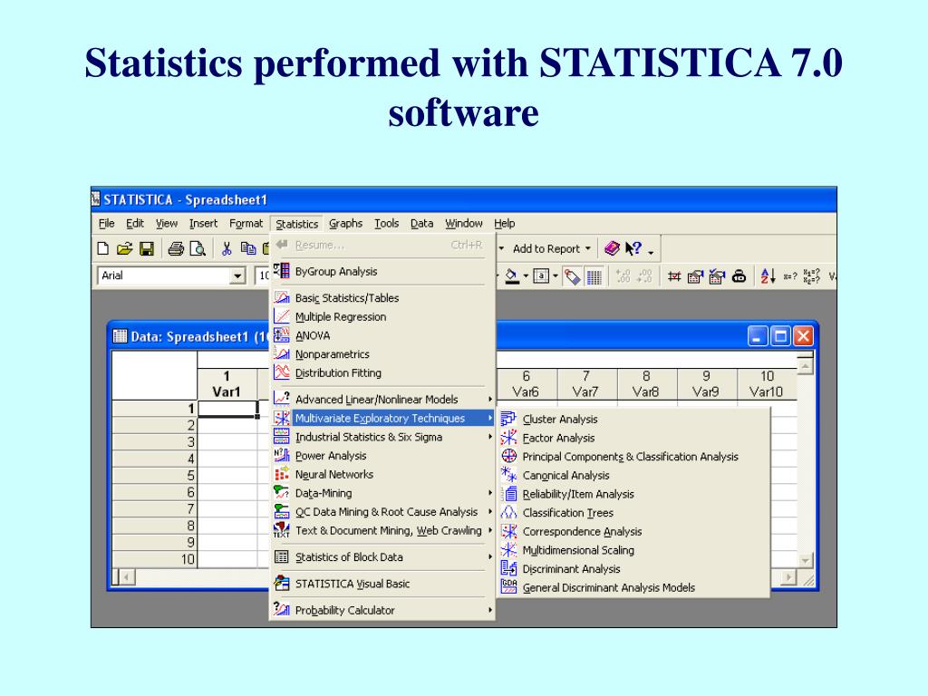This screenshot has height=696, width=928.
Task: Open fill color dropdown arrow
Action: coord(525,276)
